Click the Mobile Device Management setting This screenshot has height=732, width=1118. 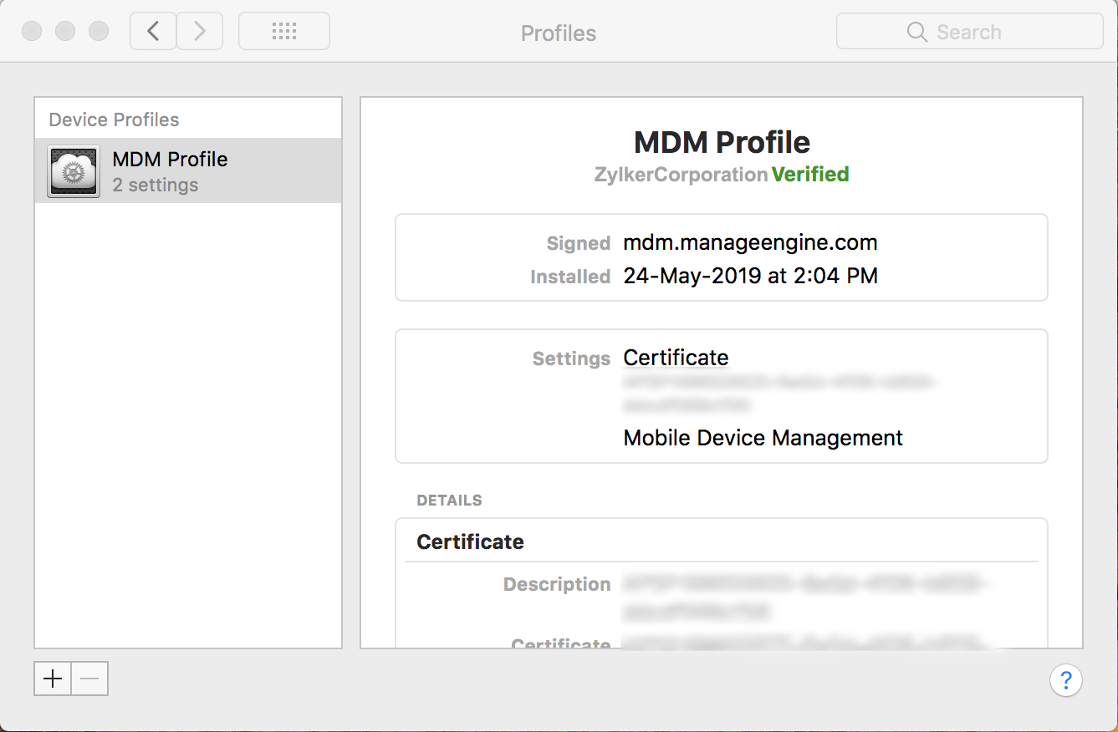click(763, 438)
